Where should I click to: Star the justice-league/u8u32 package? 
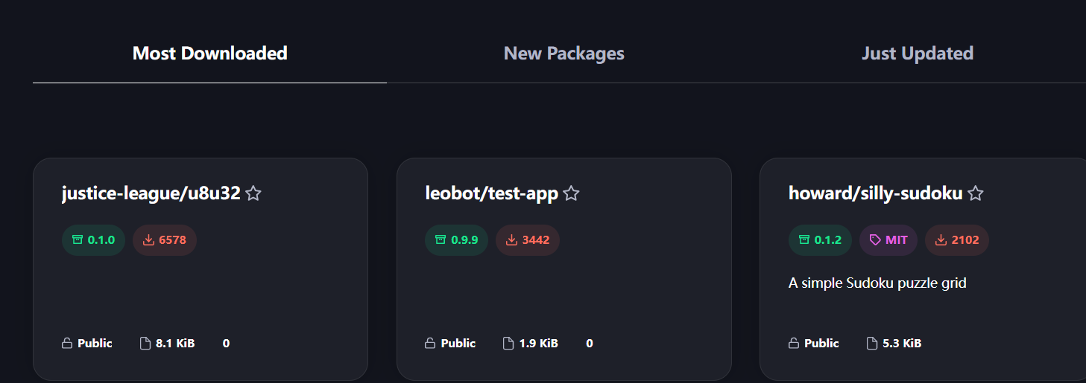(x=253, y=194)
